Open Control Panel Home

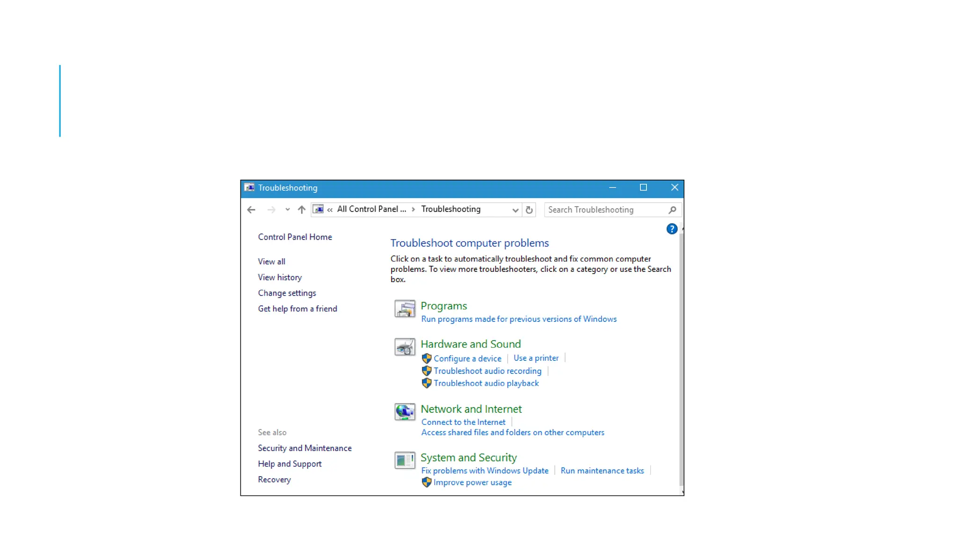(x=295, y=237)
